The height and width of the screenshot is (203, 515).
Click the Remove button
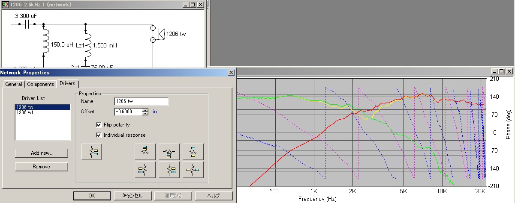(42, 167)
